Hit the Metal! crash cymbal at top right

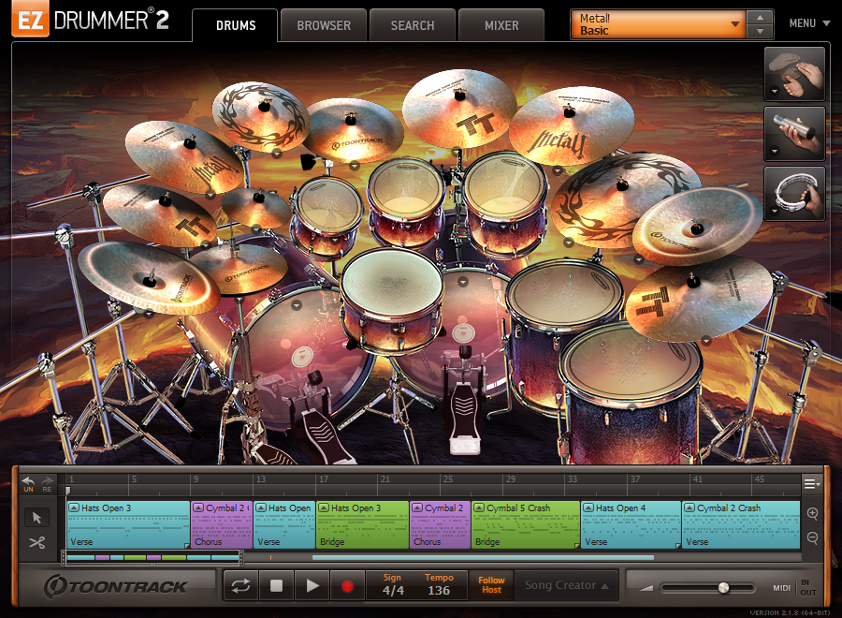point(571,125)
